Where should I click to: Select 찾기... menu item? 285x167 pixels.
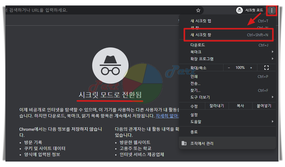[x=227, y=90]
